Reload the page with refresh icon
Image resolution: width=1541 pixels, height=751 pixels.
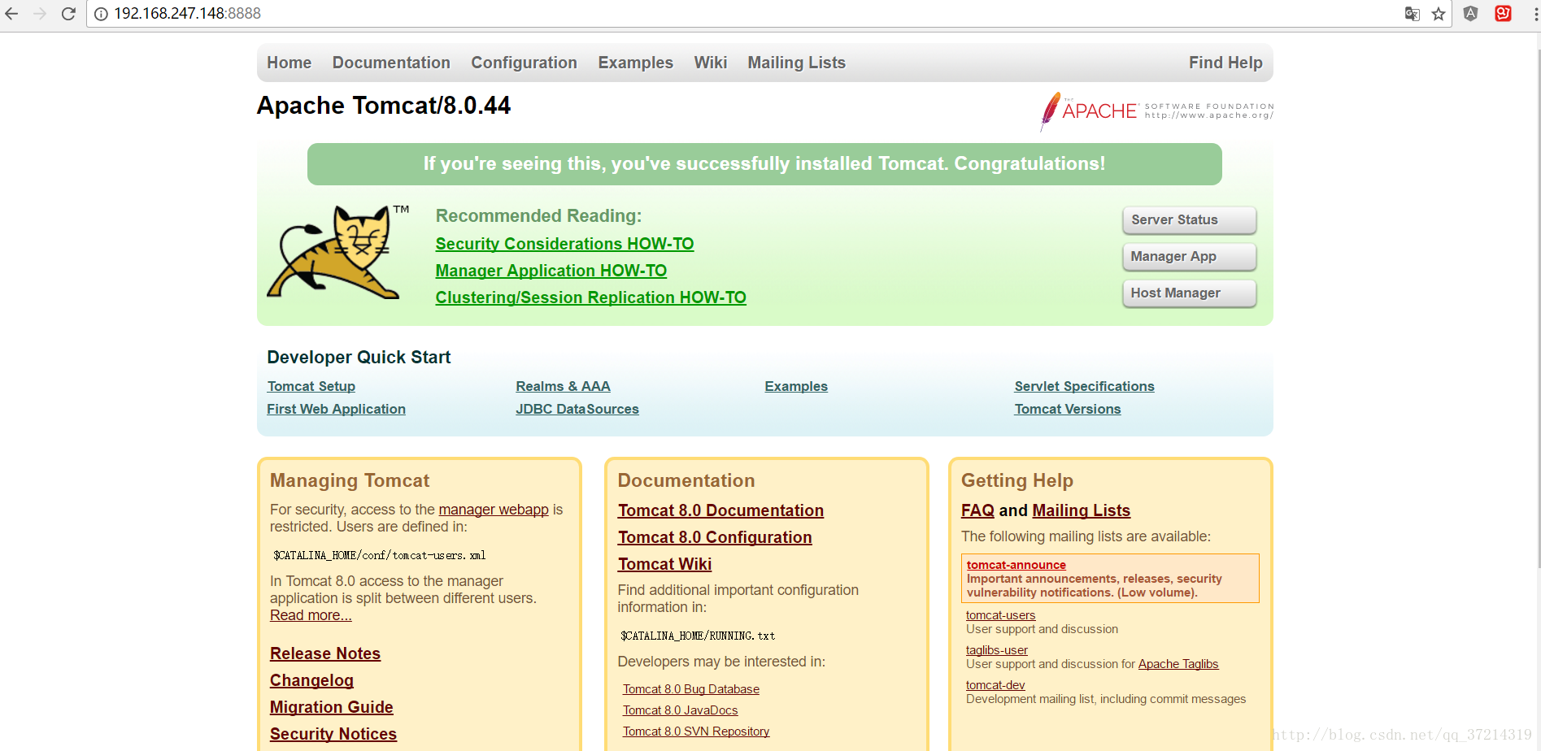point(68,14)
